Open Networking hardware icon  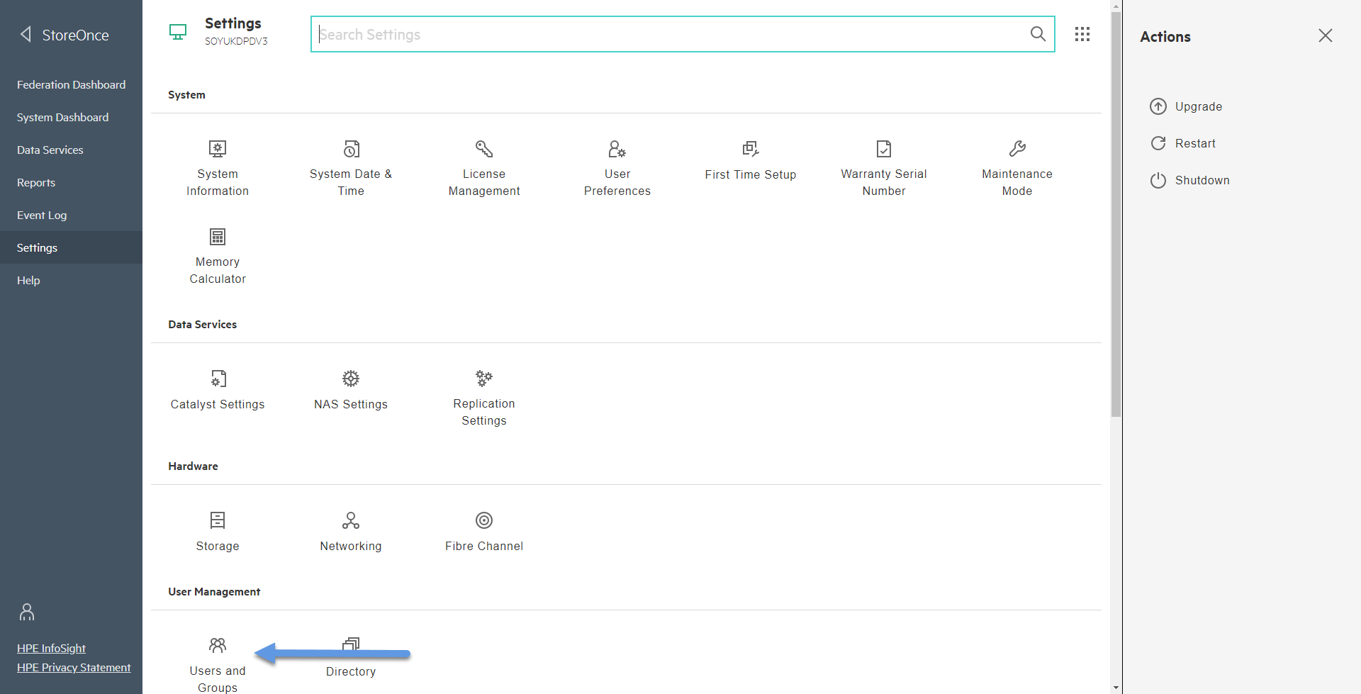click(351, 520)
